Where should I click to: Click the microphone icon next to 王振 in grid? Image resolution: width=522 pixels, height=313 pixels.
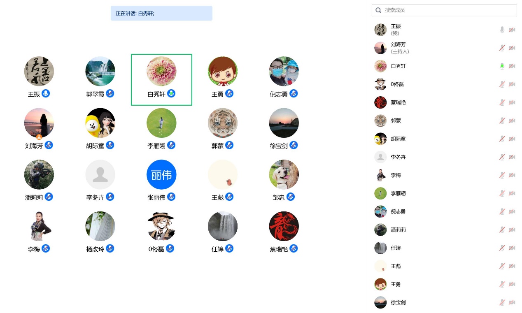[46, 93]
